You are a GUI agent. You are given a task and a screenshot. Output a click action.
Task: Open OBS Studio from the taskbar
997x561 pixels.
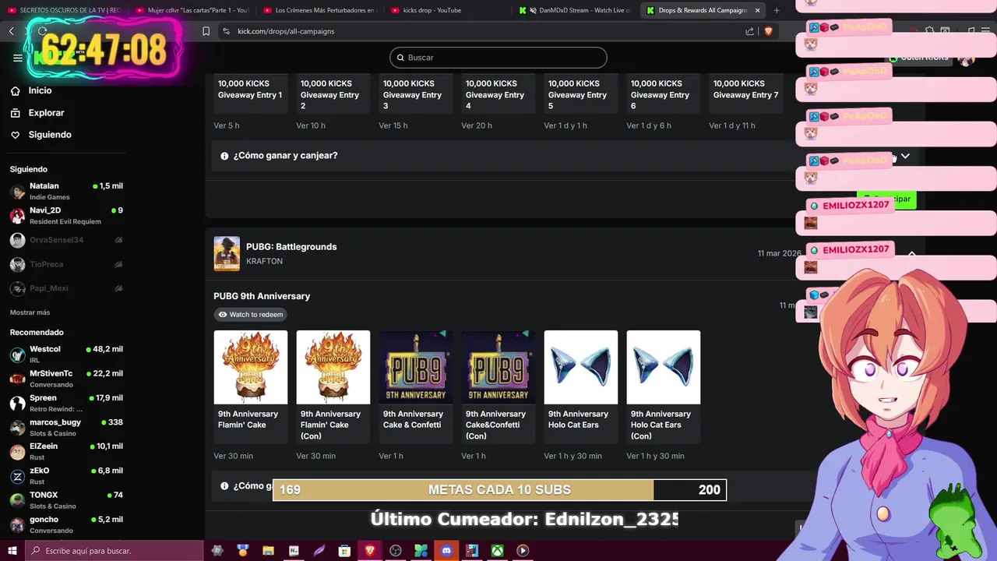[x=396, y=551]
